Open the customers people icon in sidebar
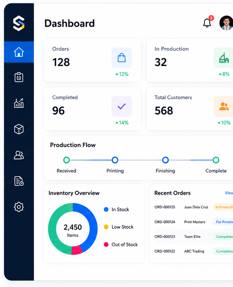This screenshot has width=233, height=287. tap(19, 155)
